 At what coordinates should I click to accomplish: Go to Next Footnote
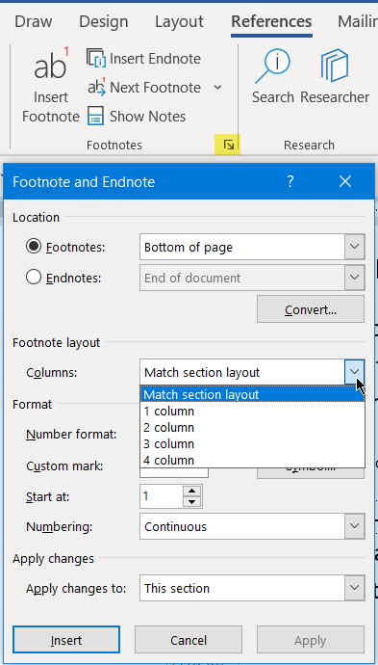(x=144, y=88)
